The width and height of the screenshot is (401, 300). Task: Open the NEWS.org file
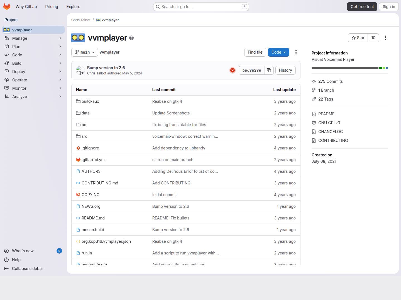[91, 206]
